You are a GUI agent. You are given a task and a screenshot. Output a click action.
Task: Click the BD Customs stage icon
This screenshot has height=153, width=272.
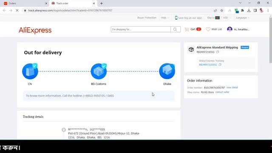pos(99,71)
